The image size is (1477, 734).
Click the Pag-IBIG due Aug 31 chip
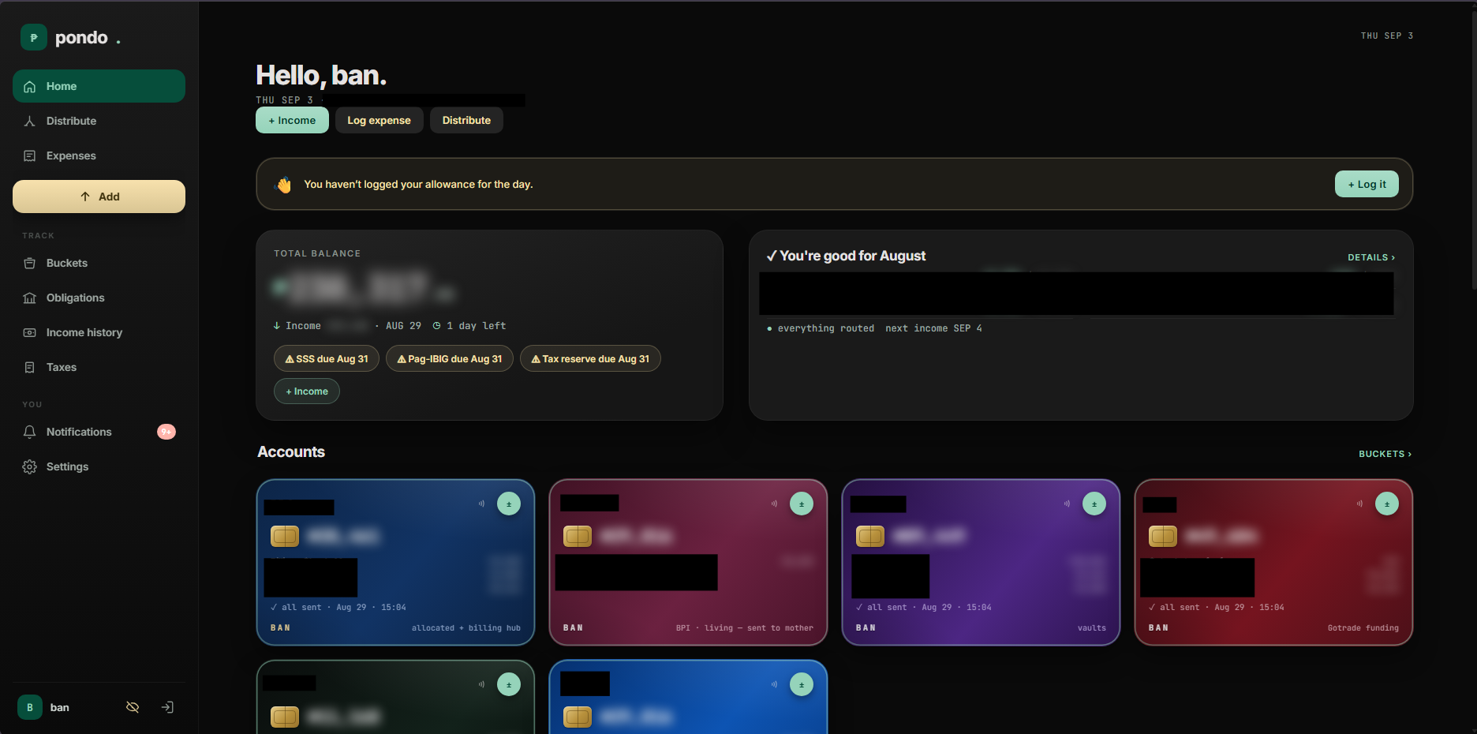(x=450, y=358)
